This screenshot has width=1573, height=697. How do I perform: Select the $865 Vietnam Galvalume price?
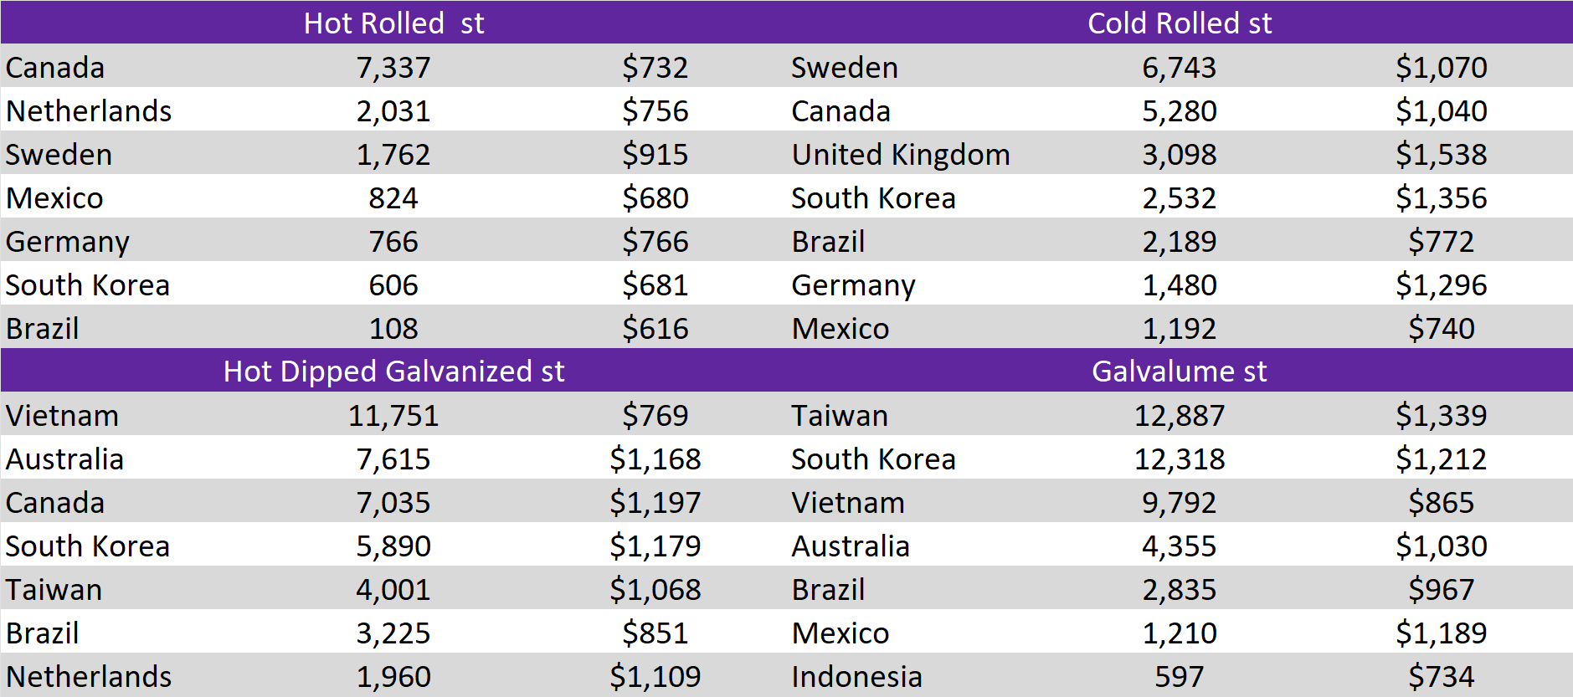[1441, 502]
